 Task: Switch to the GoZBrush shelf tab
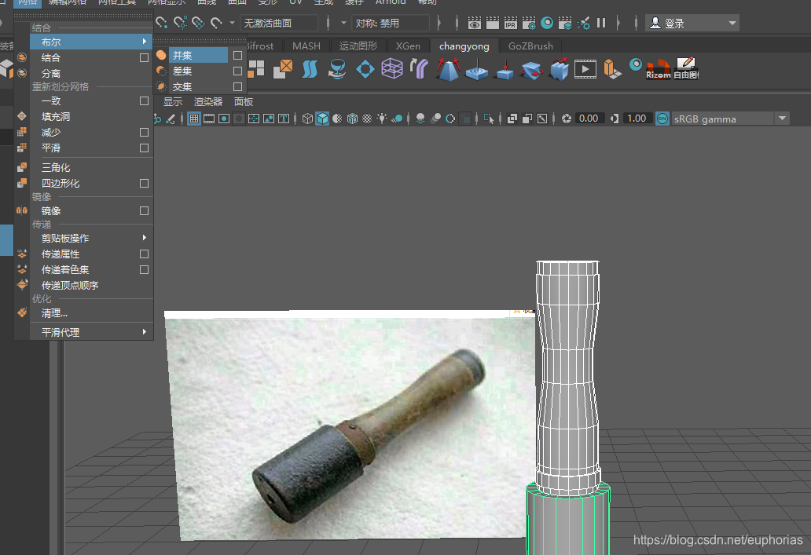(530, 46)
